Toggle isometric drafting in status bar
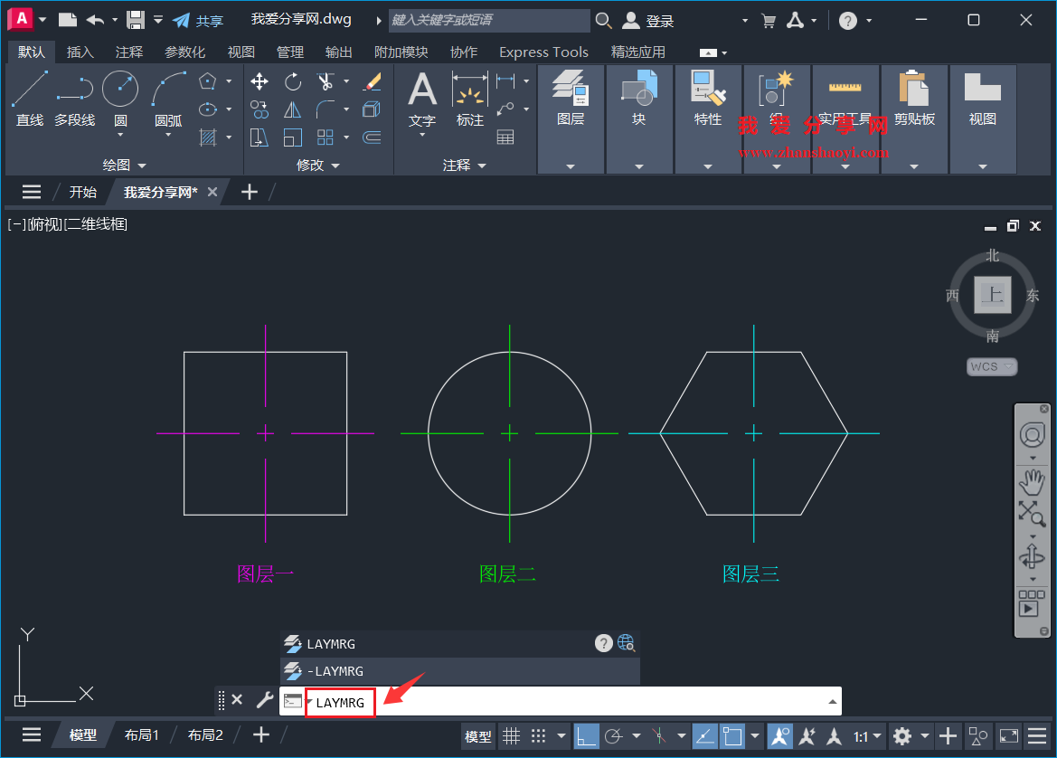The height and width of the screenshot is (758, 1057). click(x=659, y=735)
